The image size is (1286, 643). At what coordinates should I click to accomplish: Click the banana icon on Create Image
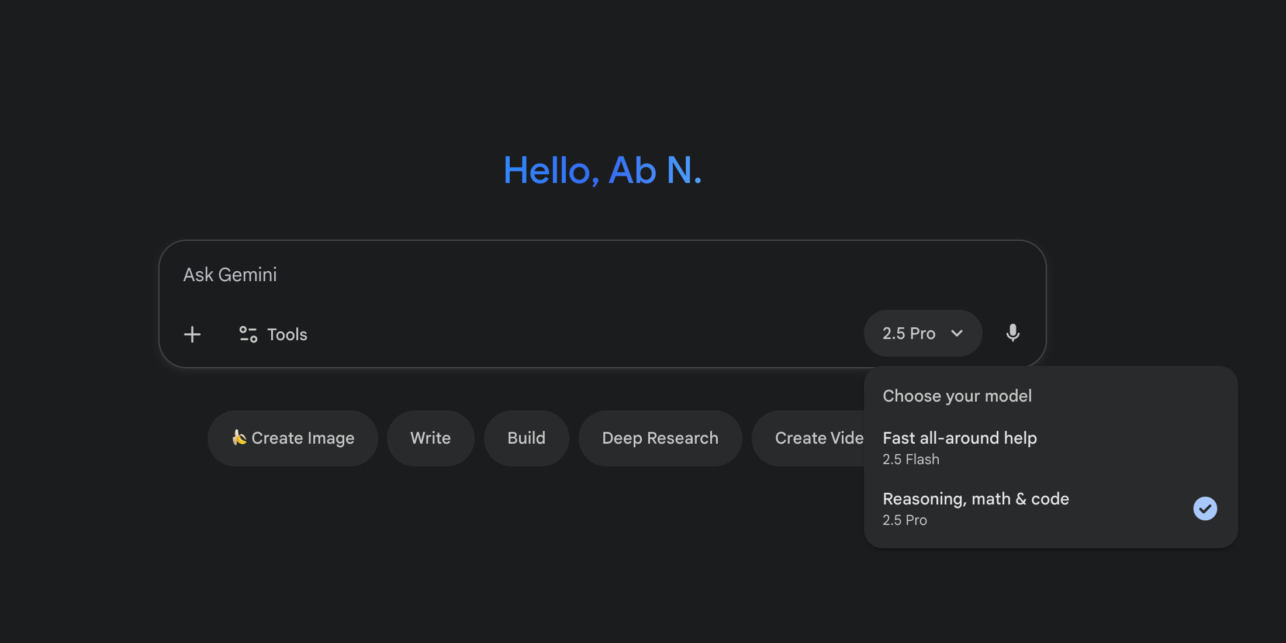point(238,438)
